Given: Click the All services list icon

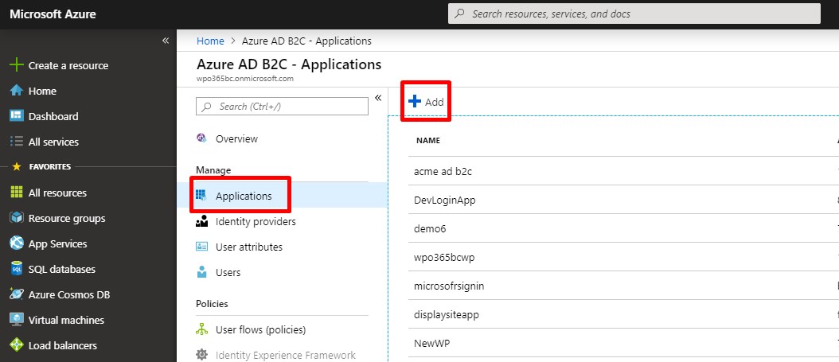Looking at the screenshot, I should click(x=17, y=142).
